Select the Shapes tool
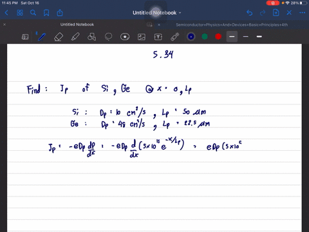This screenshot has width=309, height=232. point(91,37)
